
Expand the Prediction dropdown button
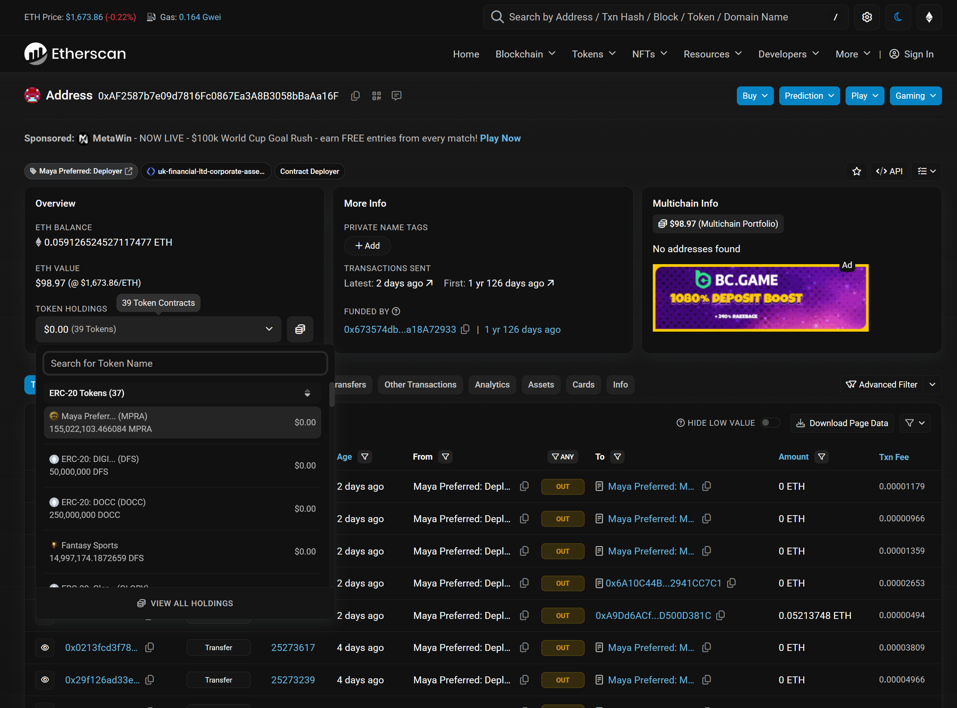click(x=809, y=96)
